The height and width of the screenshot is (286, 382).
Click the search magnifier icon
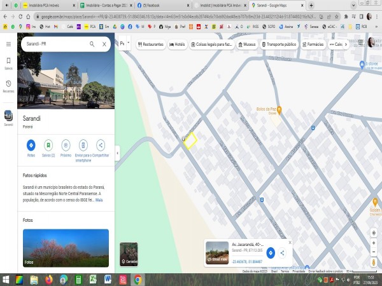pyautogui.click(x=92, y=44)
